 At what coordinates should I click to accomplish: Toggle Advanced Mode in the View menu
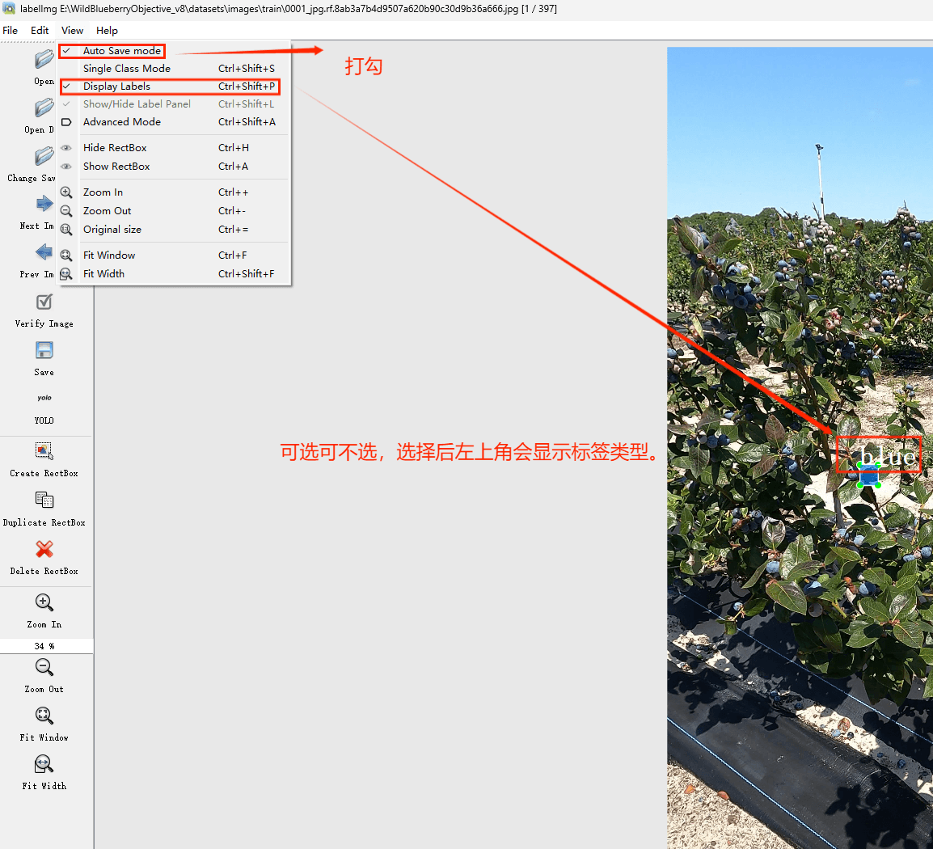pos(122,122)
